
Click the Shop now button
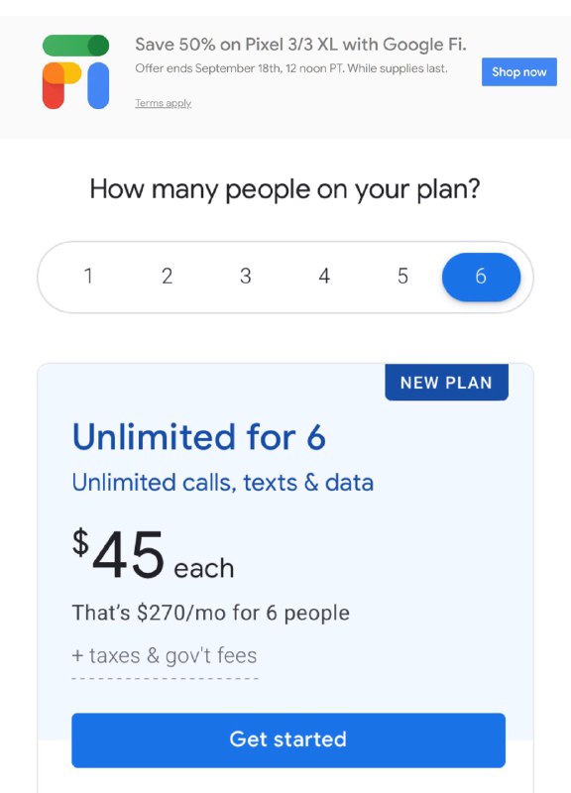(518, 71)
